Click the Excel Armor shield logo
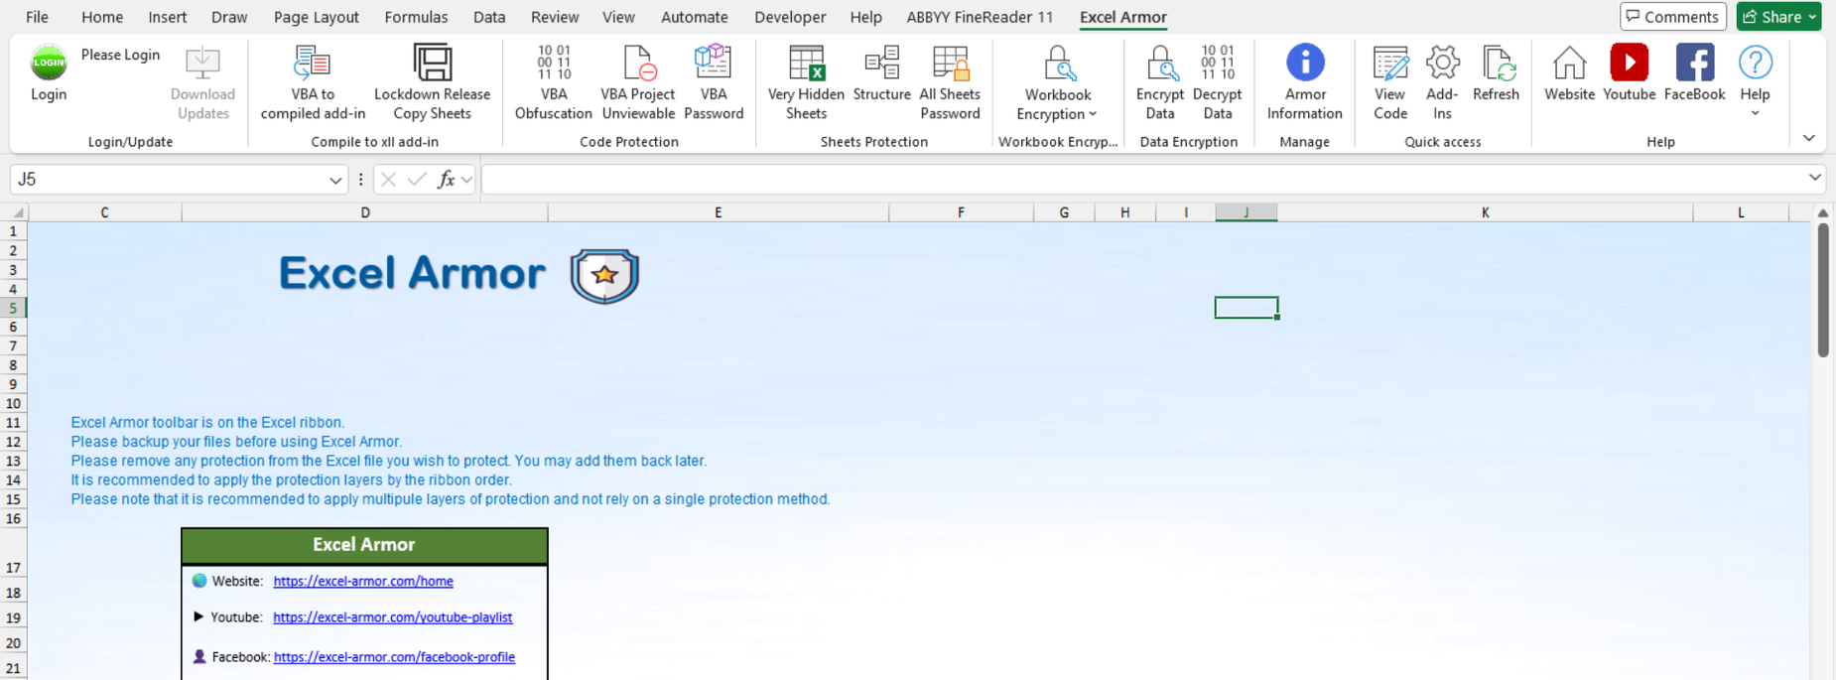 (604, 277)
